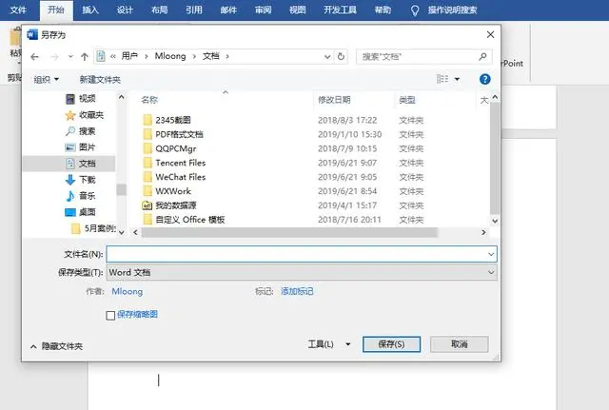Open the help question mark icon
This screenshot has height=410, width=609.
(x=484, y=79)
